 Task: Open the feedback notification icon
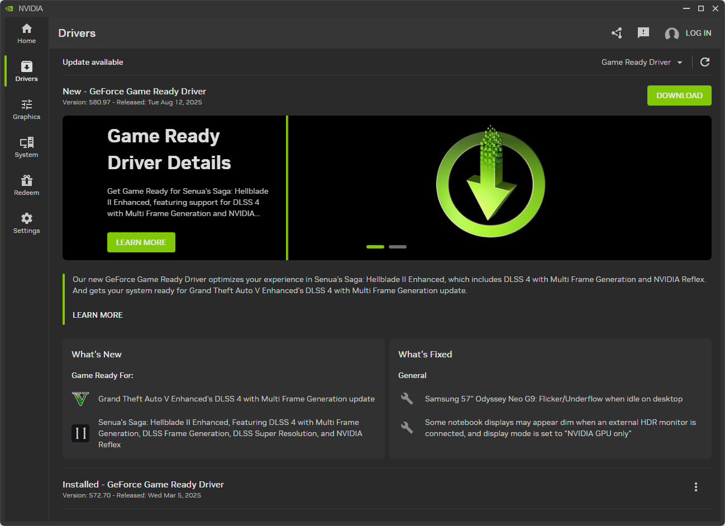click(x=643, y=33)
